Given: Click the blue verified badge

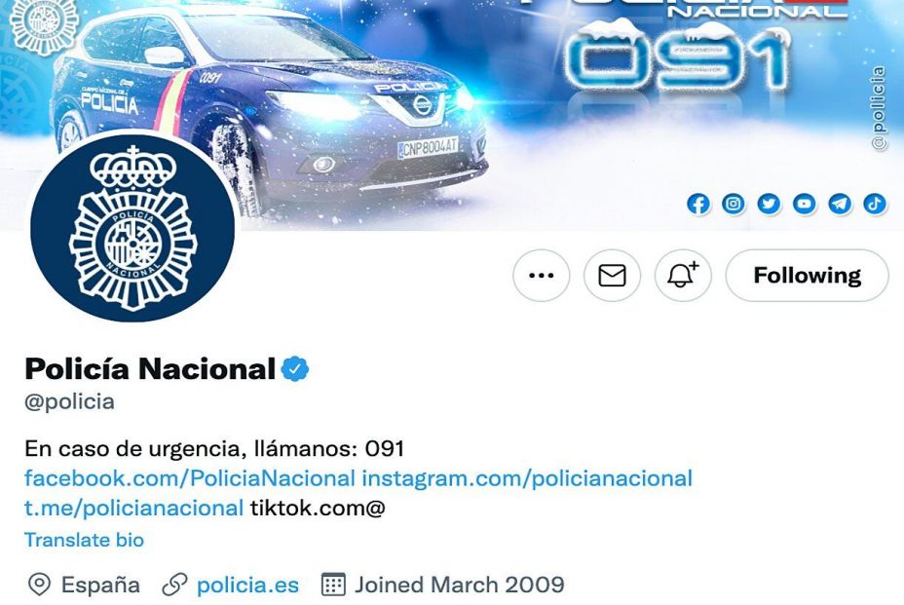Looking at the screenshot, I should [x=294, y=369].
